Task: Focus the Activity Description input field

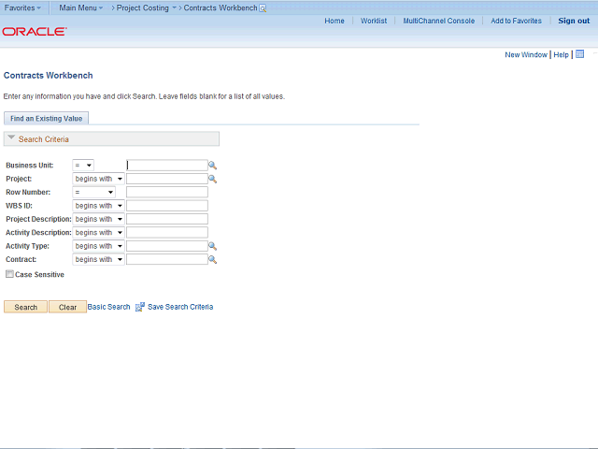Action: 167,233
